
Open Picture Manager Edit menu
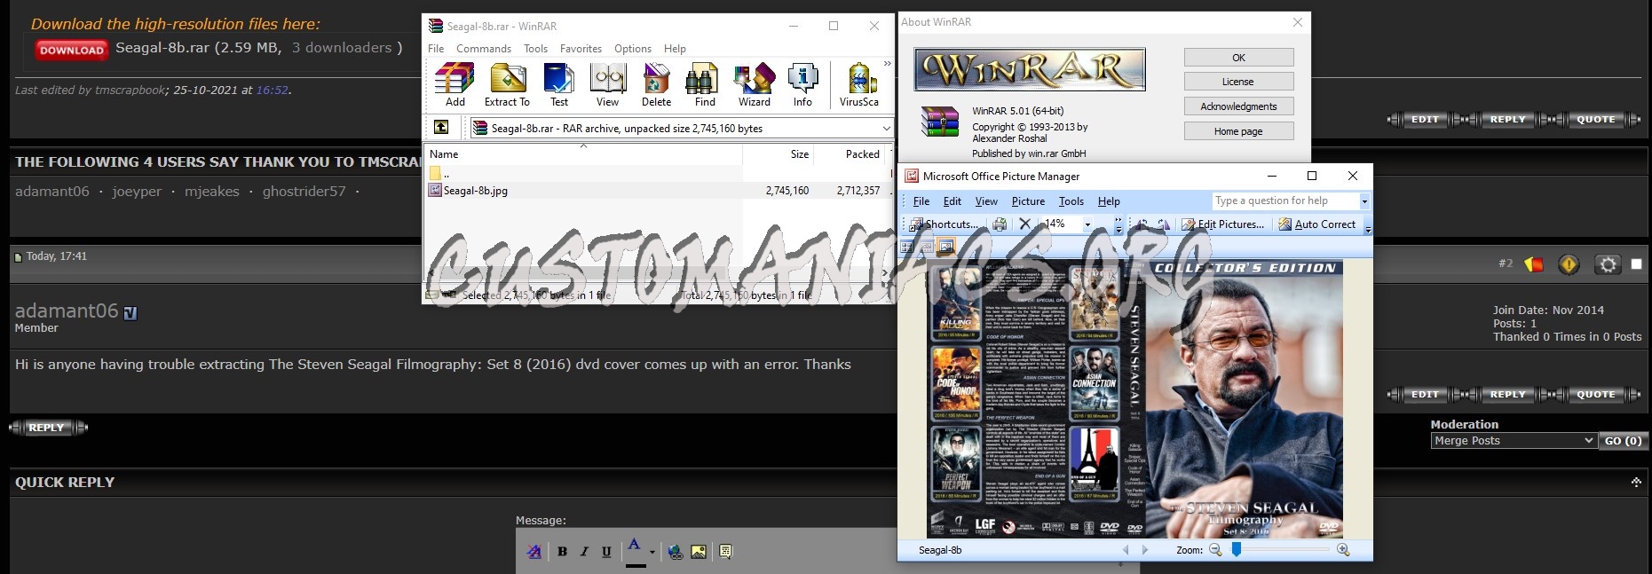click(x=952, y=201)
